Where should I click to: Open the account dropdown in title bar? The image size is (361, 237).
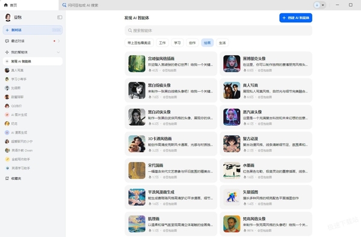[320, 5]
